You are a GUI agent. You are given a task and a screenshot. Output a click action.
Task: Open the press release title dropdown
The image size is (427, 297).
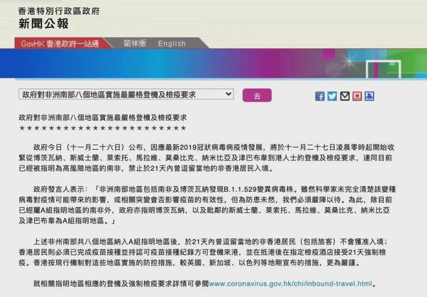pos(126,94)
